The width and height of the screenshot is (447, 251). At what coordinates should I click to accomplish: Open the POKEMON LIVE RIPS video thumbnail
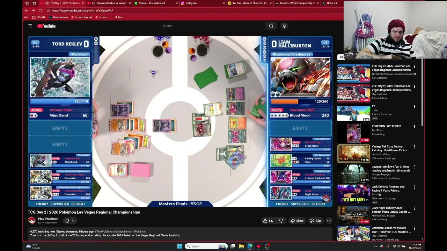353,133
